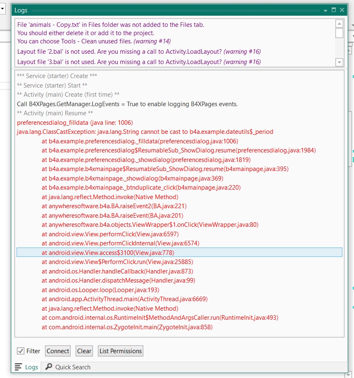Select the B4XPages.GetManager.LogEvents log line
354x378 pixels.
click(127, 104)
